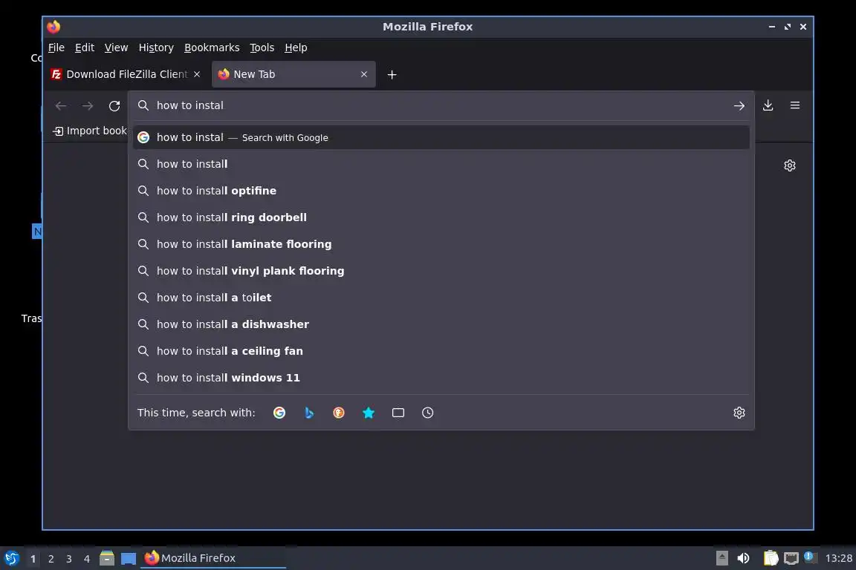Switch to workspace 2 on taskbar
This screenshot has height=570, width=856.
[x=51, y=559]
